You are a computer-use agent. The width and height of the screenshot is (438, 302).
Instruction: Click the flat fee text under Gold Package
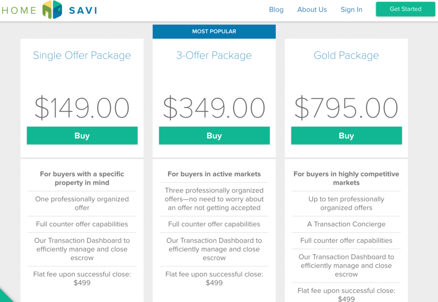pos(346,294)
